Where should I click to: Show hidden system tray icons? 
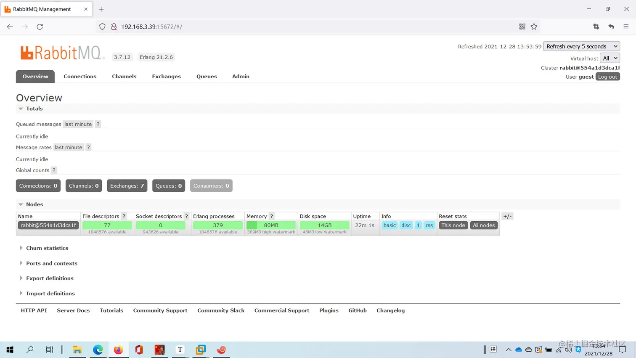[509, 350]
